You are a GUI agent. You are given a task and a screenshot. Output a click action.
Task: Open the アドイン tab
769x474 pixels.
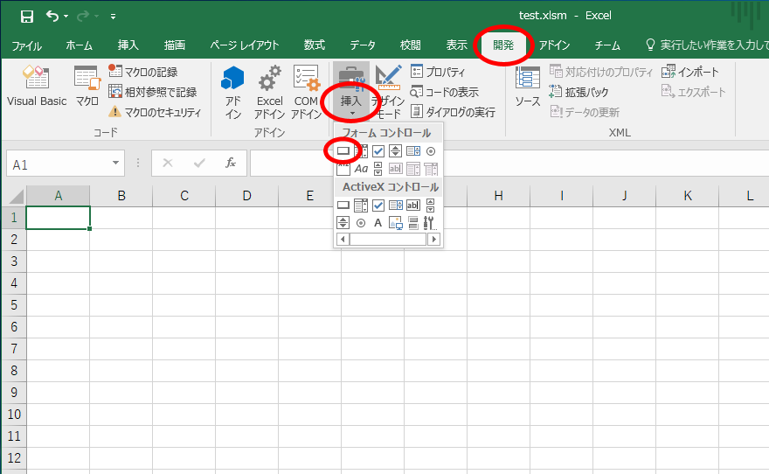(554, 45)
